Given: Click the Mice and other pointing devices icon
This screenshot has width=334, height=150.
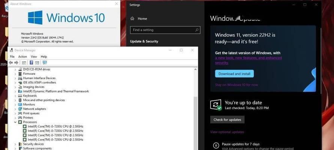Looking at the screenshot, I should tap(20, 100).
